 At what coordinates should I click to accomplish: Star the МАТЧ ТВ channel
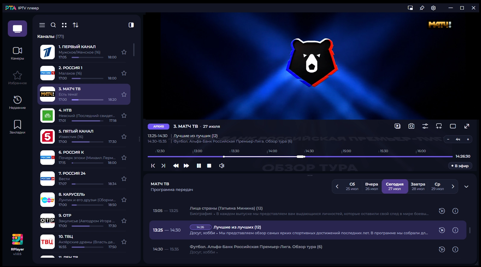[124, 94]
